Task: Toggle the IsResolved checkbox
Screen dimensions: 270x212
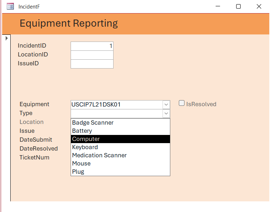Action: tap(182, 103)
